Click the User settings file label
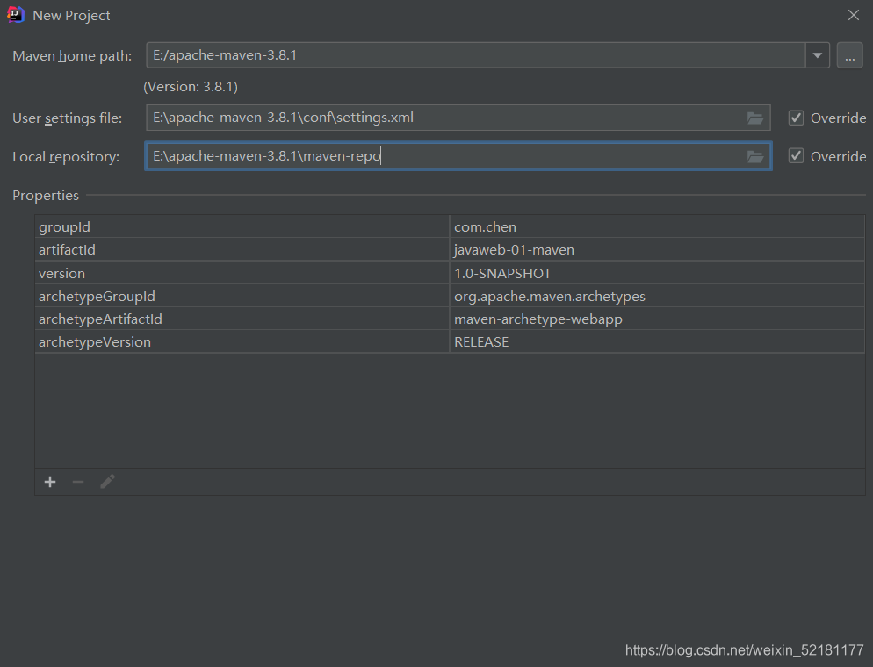This screenshot has width=873, height=667. point(67,118)
